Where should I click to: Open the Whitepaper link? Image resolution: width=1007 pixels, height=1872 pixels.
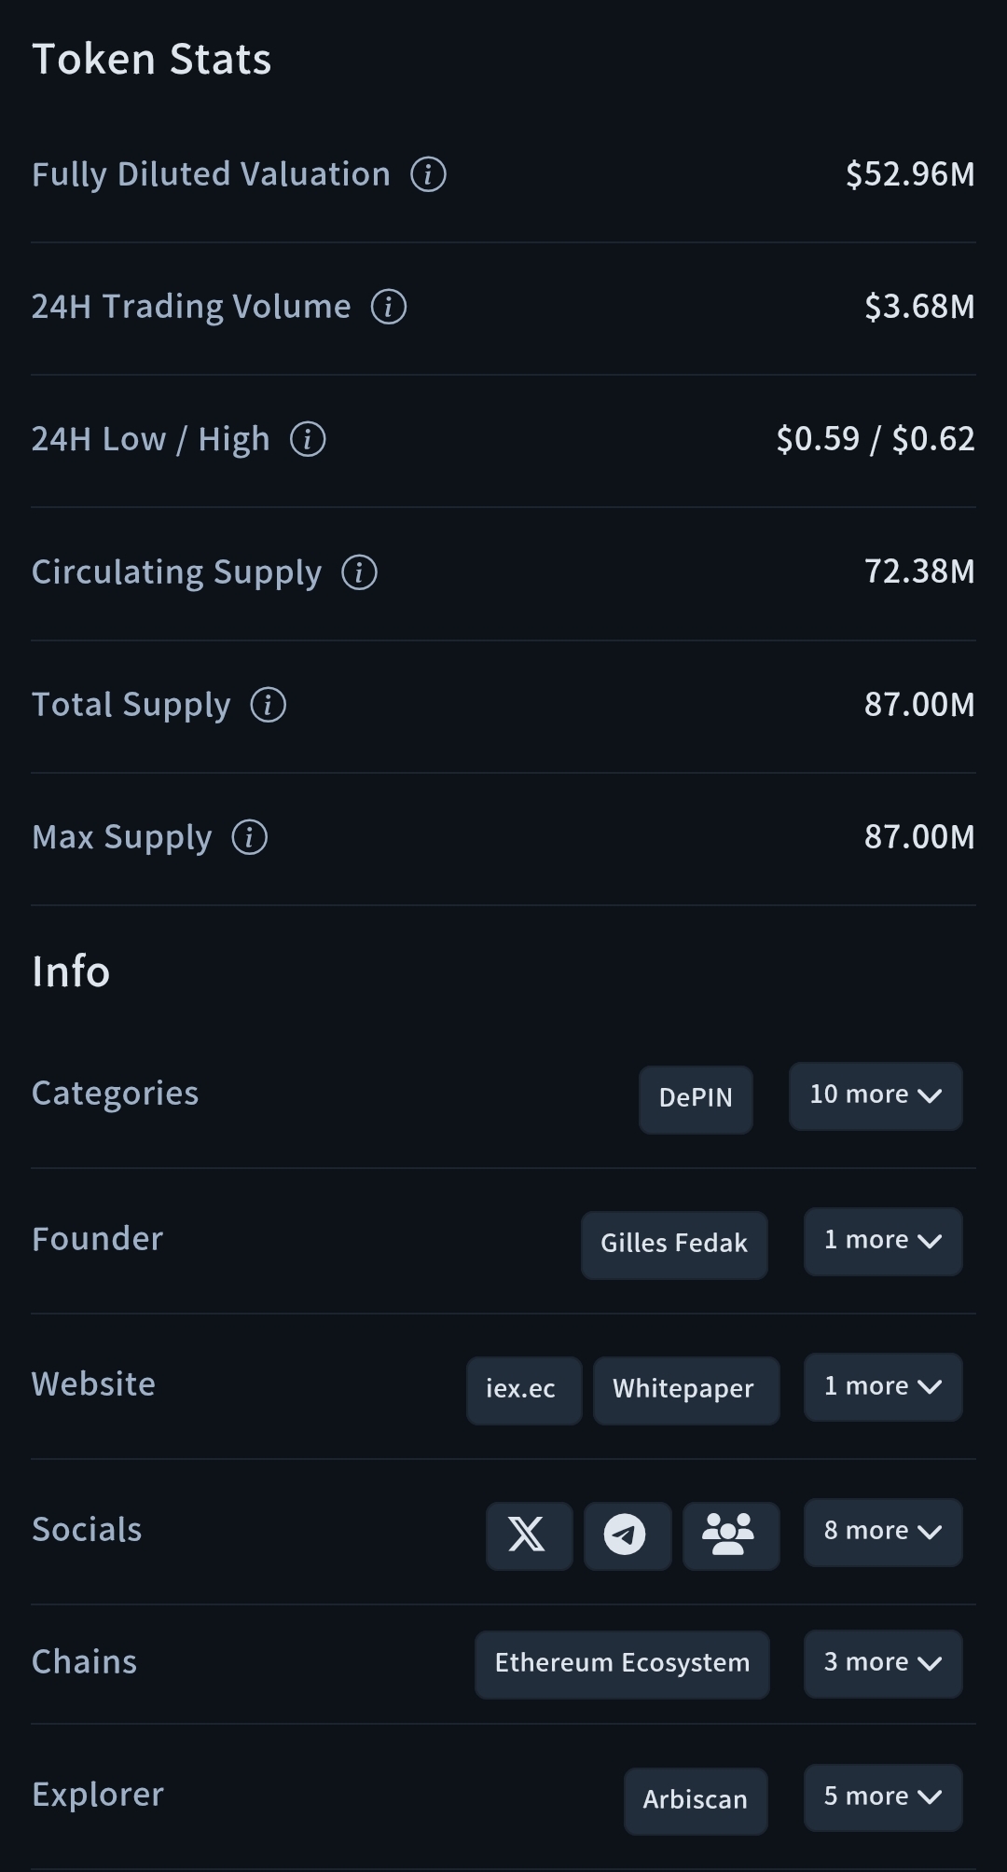pos(685,1390)
